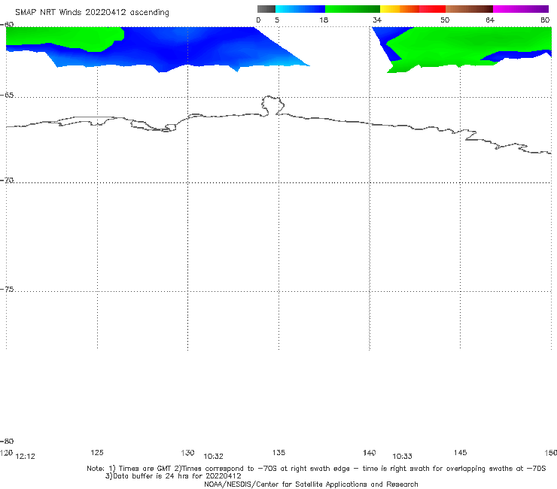Click the cyan-blue 5-18 color bar segment
557x489 pixels.
tap(300, 9)
